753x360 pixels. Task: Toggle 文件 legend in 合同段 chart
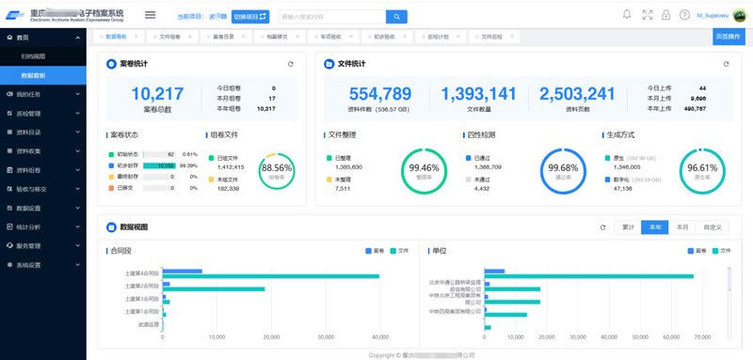[x=399, y=251]
